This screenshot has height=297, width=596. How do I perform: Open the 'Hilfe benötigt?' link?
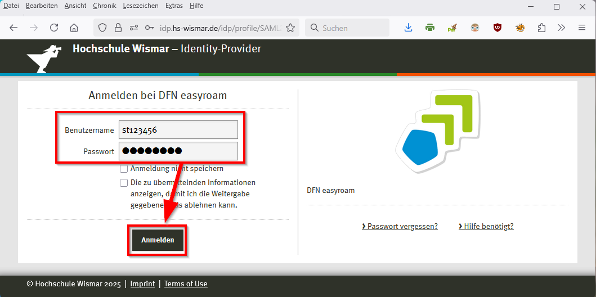click(486, 227)
